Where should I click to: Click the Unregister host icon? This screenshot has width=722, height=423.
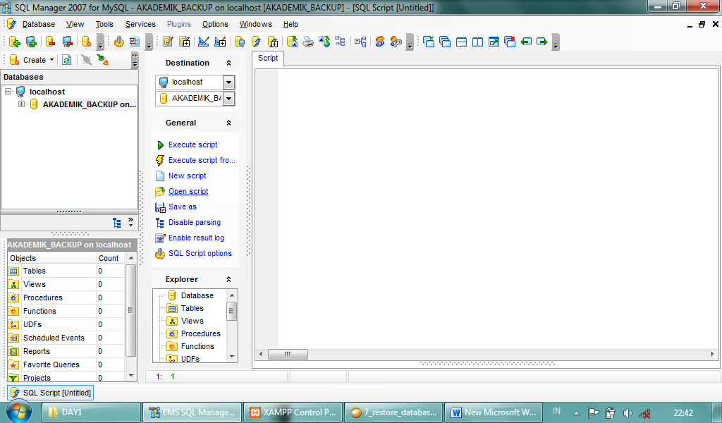point(67,42)
